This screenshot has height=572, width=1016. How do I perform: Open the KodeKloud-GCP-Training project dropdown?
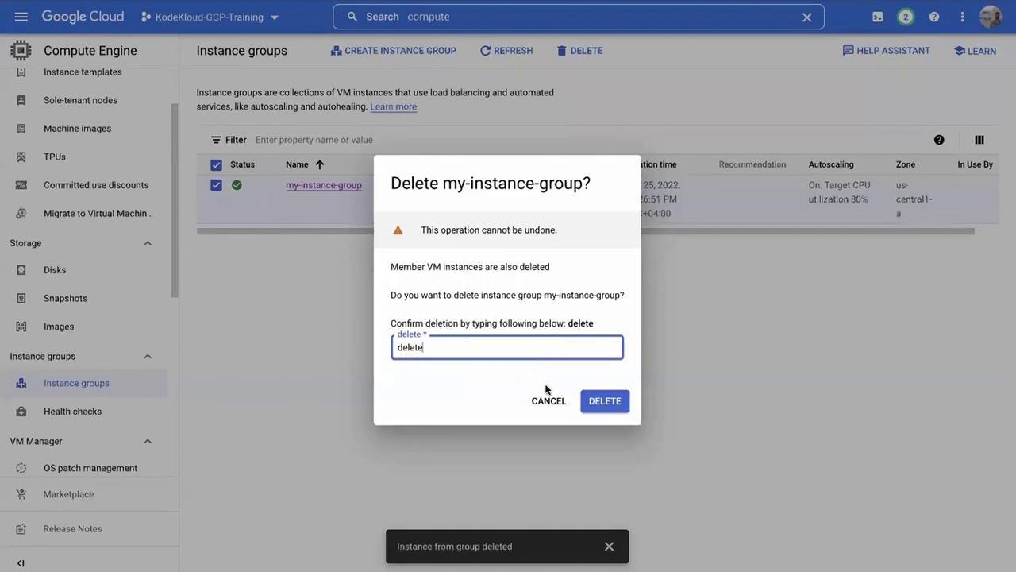click(210, 17)
